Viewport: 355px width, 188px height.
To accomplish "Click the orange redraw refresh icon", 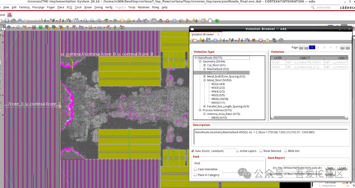I will click(122, 21).
